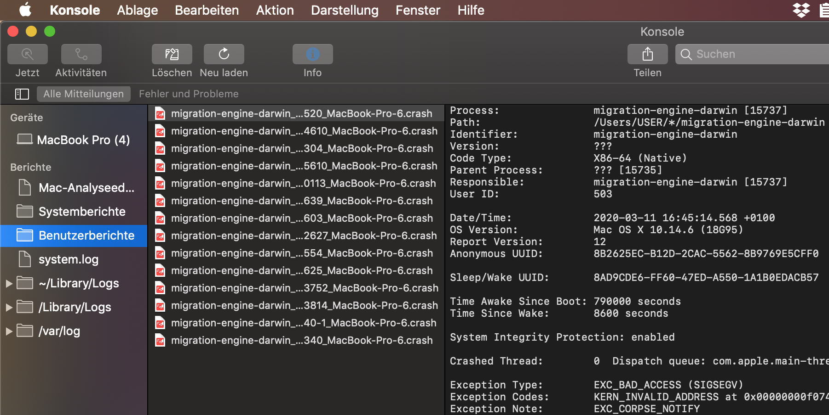Click the Dropbox menu bar icon
The image size is (829, 415).
[x=801, y=9]
